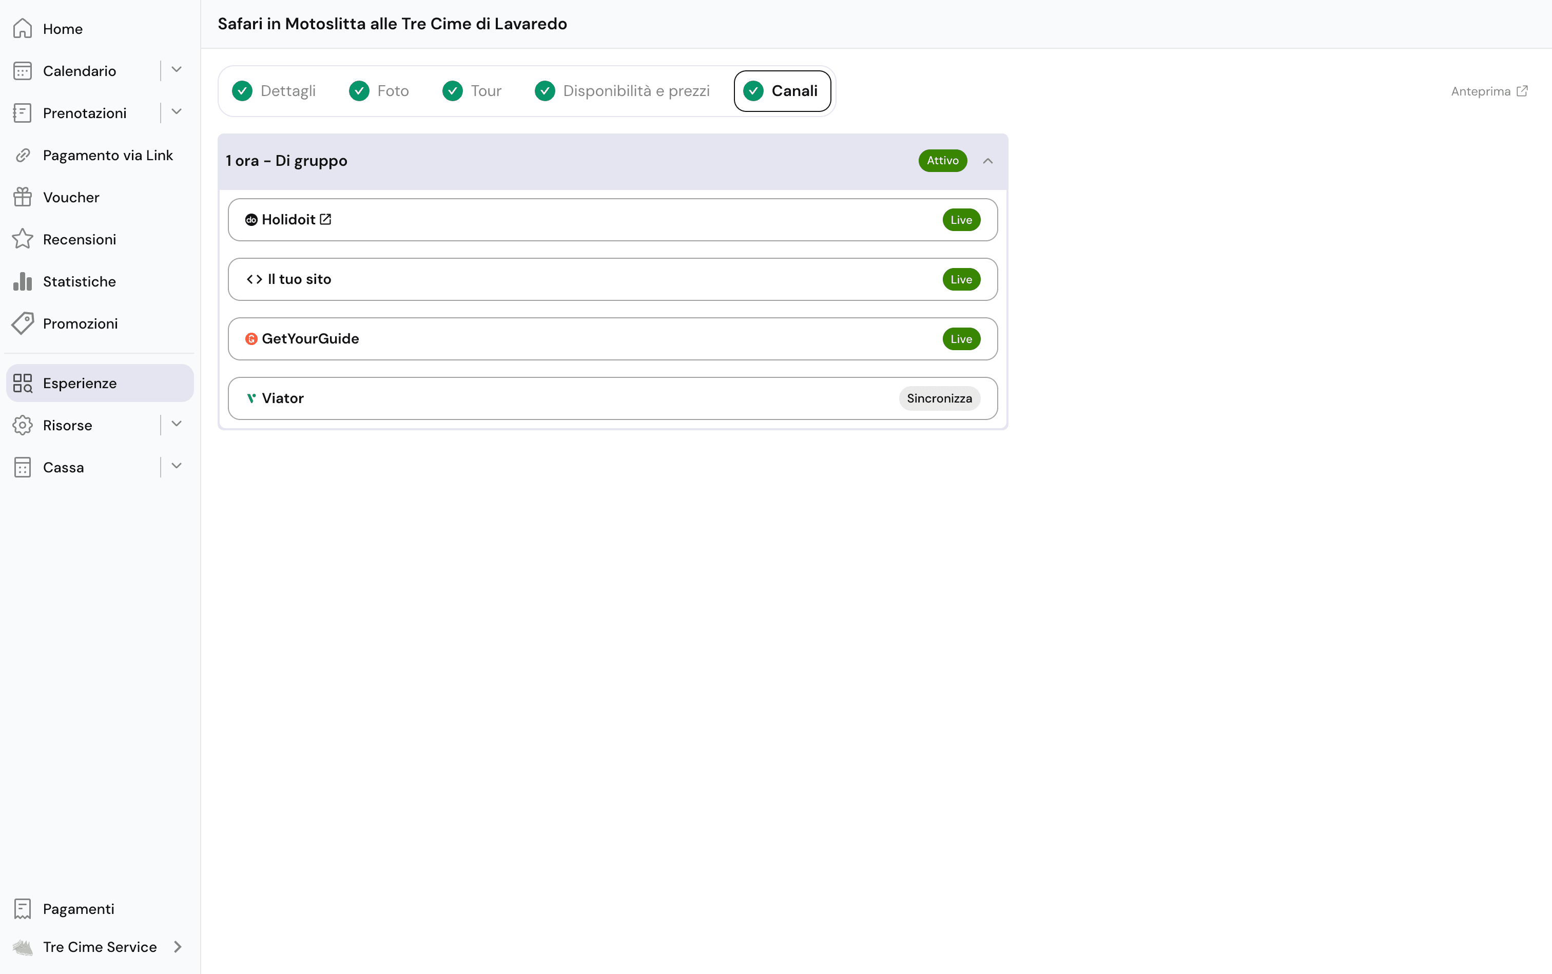Toggle the Live status for Il tuo sito

click(x=961, y=279)
